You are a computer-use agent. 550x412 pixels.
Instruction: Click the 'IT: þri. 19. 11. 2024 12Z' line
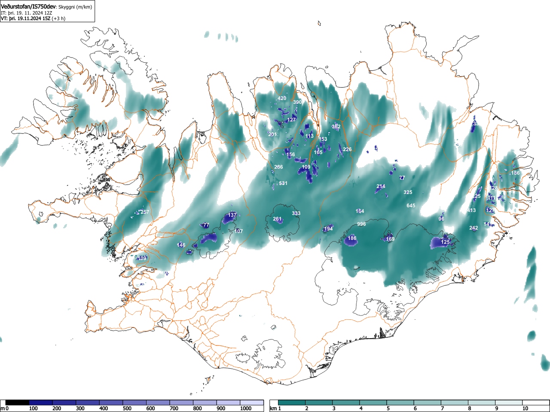tap(26, 13)
